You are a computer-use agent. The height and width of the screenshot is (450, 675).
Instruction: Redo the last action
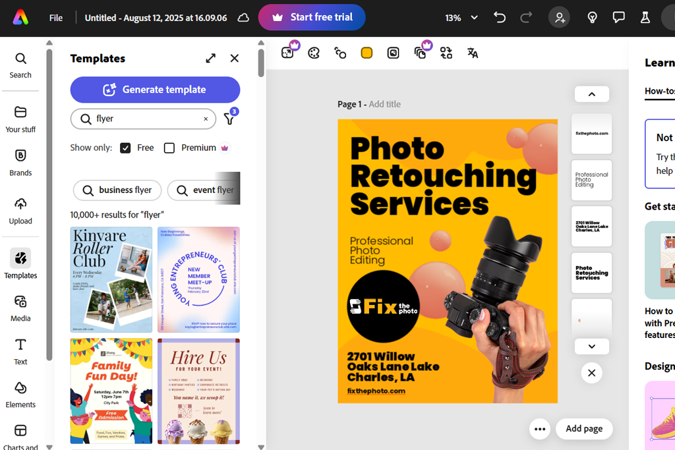pyautogui.click(x=525, y=18)
